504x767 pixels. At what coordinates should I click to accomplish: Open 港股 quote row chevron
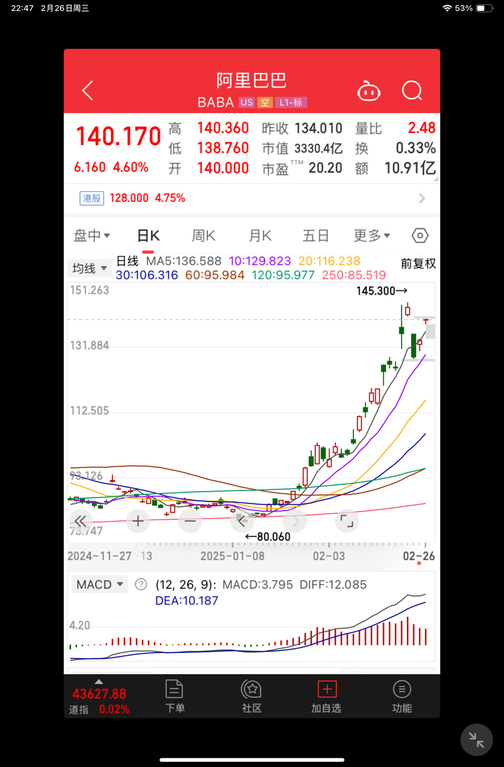422,198
